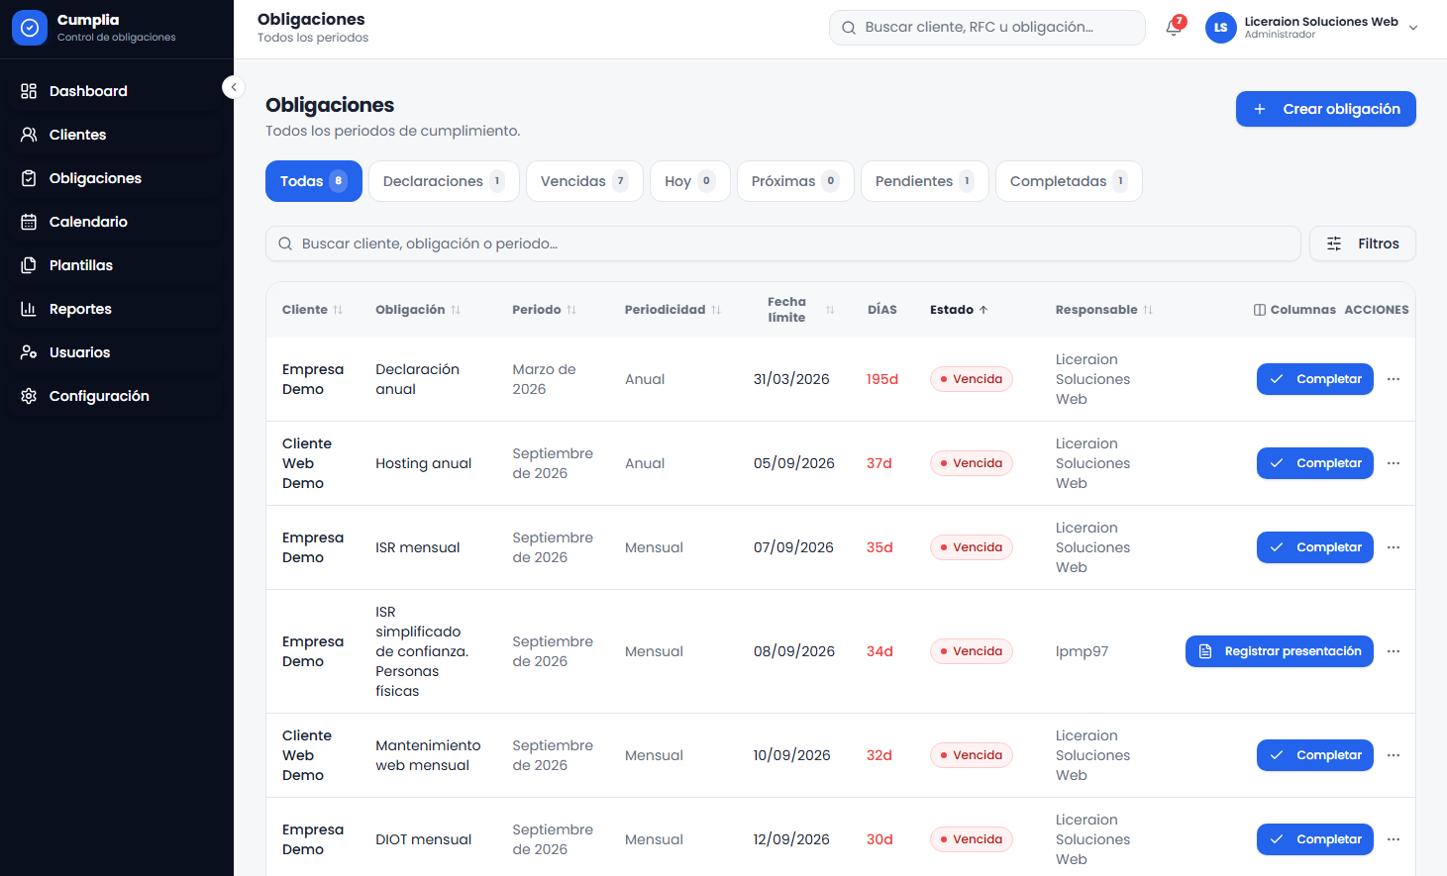This screenshot has height=876, width=1447.
Task: Focus the global search for cliente, RFC
Action: (987, 28)
